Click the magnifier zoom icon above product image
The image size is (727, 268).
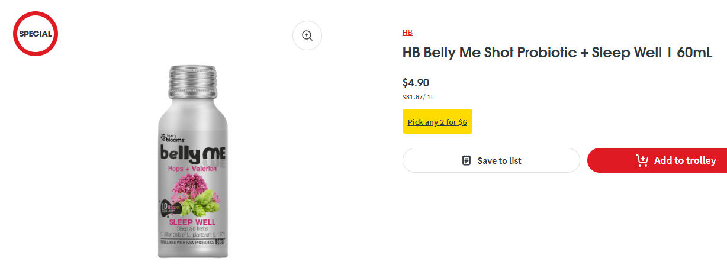pos(307,35)
